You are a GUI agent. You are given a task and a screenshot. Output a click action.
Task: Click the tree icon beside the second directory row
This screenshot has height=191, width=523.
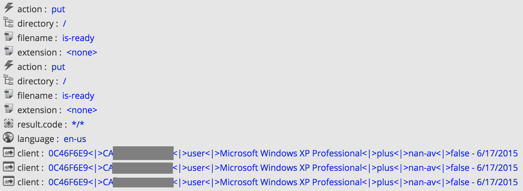click(x=8, y=80)
